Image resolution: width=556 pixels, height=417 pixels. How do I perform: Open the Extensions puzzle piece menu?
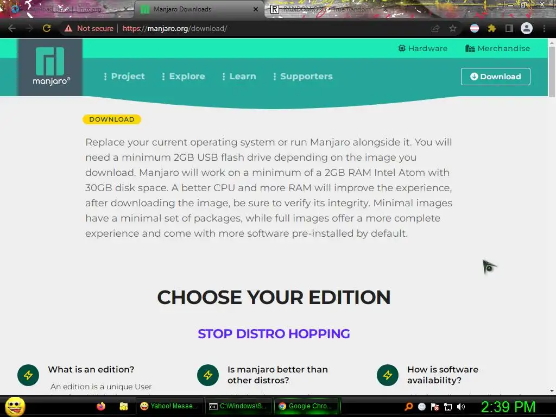(491, 28)
